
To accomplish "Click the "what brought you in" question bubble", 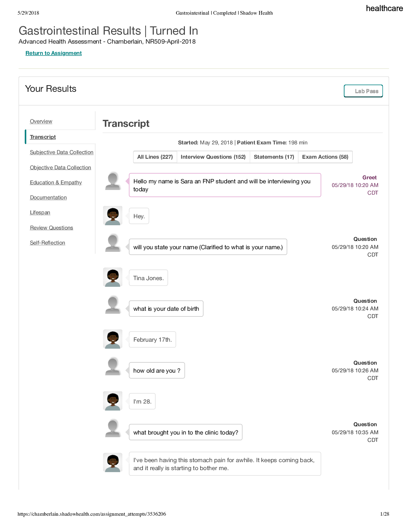I will (x=186, y=433).
